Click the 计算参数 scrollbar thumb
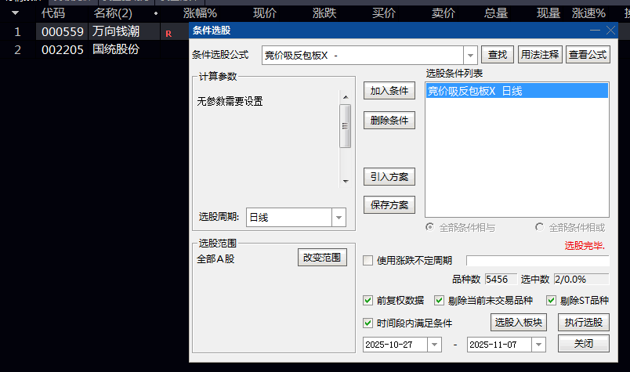Image resolution: width=630 pixels, height=372 pixels. tap(345, 126)
